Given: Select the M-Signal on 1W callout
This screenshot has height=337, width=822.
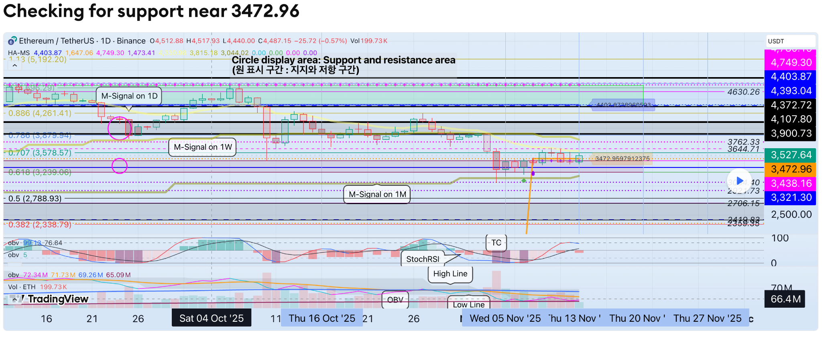Looking at the screenshot, I should tap(203, 147).
